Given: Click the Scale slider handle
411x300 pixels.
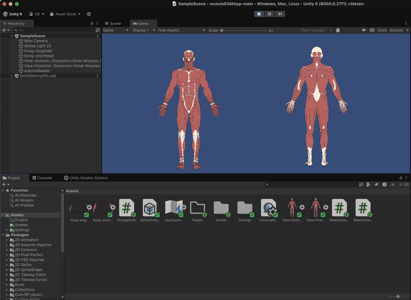Looking at the screenshot, I should 222,31.
